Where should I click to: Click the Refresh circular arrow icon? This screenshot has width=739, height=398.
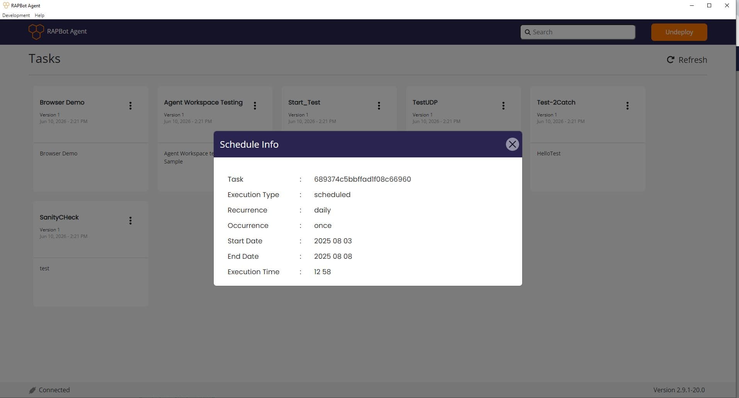click(x=671, y=60)
